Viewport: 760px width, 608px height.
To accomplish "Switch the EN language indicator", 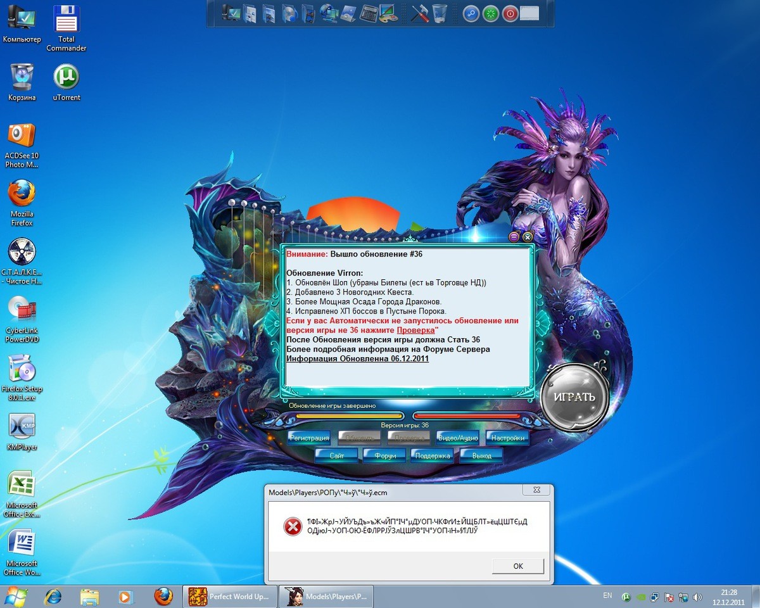I will [x=607, y=596].
